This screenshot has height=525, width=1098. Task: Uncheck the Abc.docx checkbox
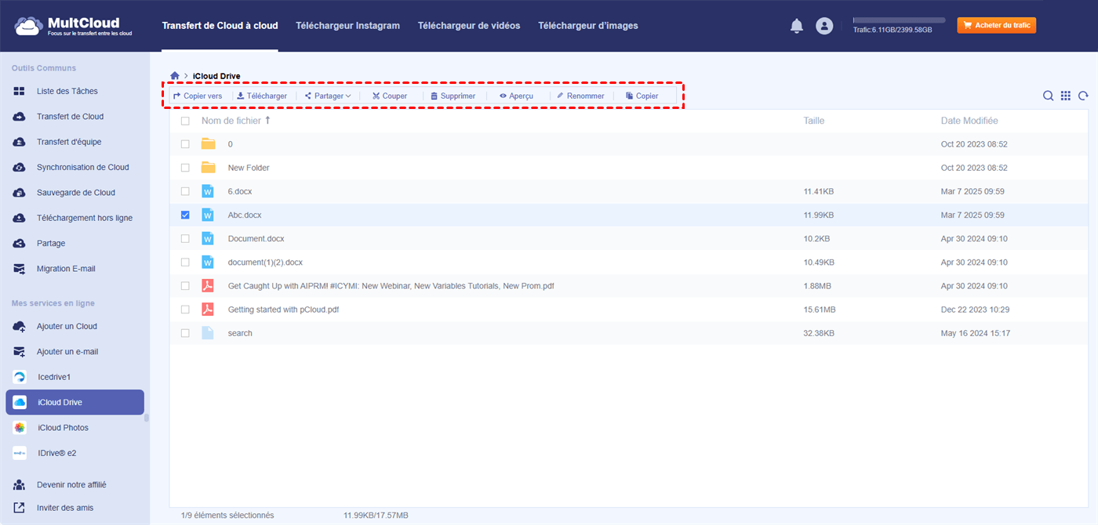185,215
